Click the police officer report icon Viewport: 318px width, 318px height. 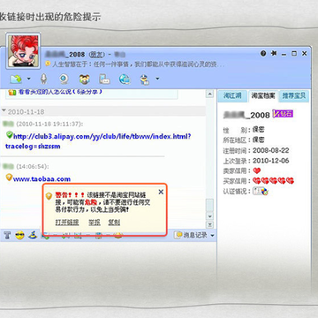coord(145,79)
